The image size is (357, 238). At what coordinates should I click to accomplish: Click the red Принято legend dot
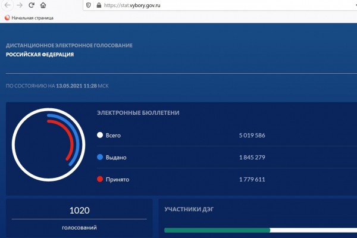100,179
